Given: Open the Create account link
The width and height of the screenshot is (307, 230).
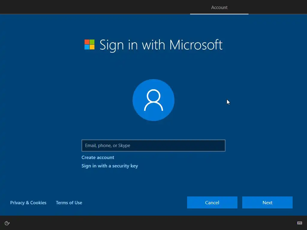Looking at the screenshot, I should pos(98,158).
